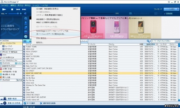
Task: Switch to the list view icon
Action: [25, 41]
